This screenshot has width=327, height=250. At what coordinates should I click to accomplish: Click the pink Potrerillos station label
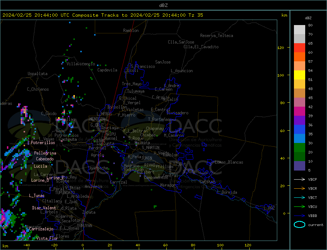pos(43,143)
